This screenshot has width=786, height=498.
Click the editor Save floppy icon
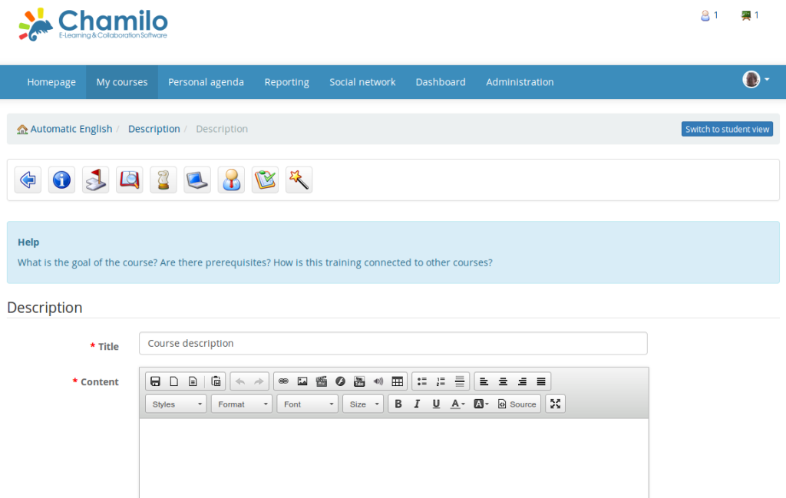(x=155, y=381)
